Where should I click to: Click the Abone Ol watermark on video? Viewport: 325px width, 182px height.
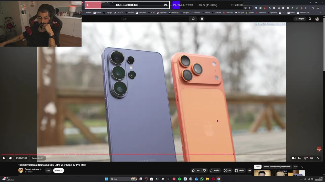pos(319,149)
